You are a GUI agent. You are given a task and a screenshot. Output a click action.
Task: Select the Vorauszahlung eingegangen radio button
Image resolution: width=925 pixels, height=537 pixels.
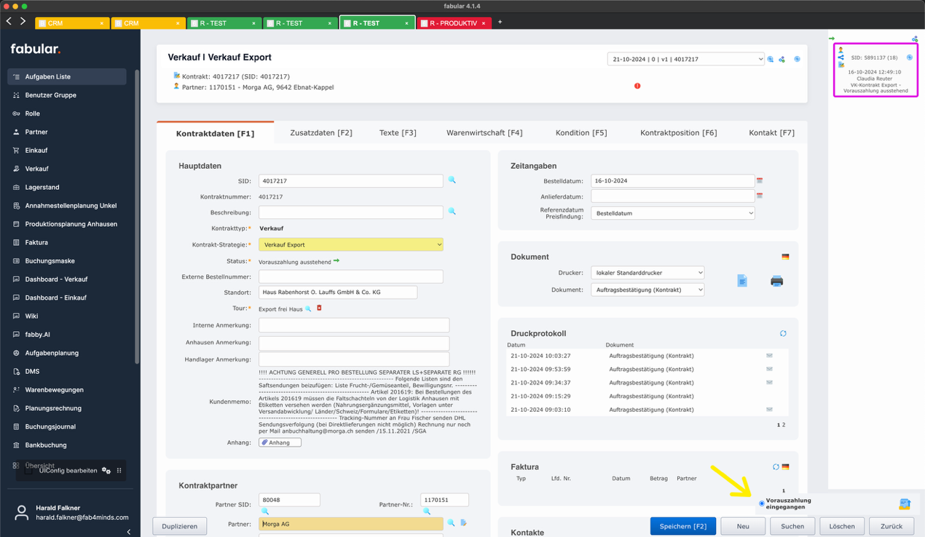click(x=762, y=503)
